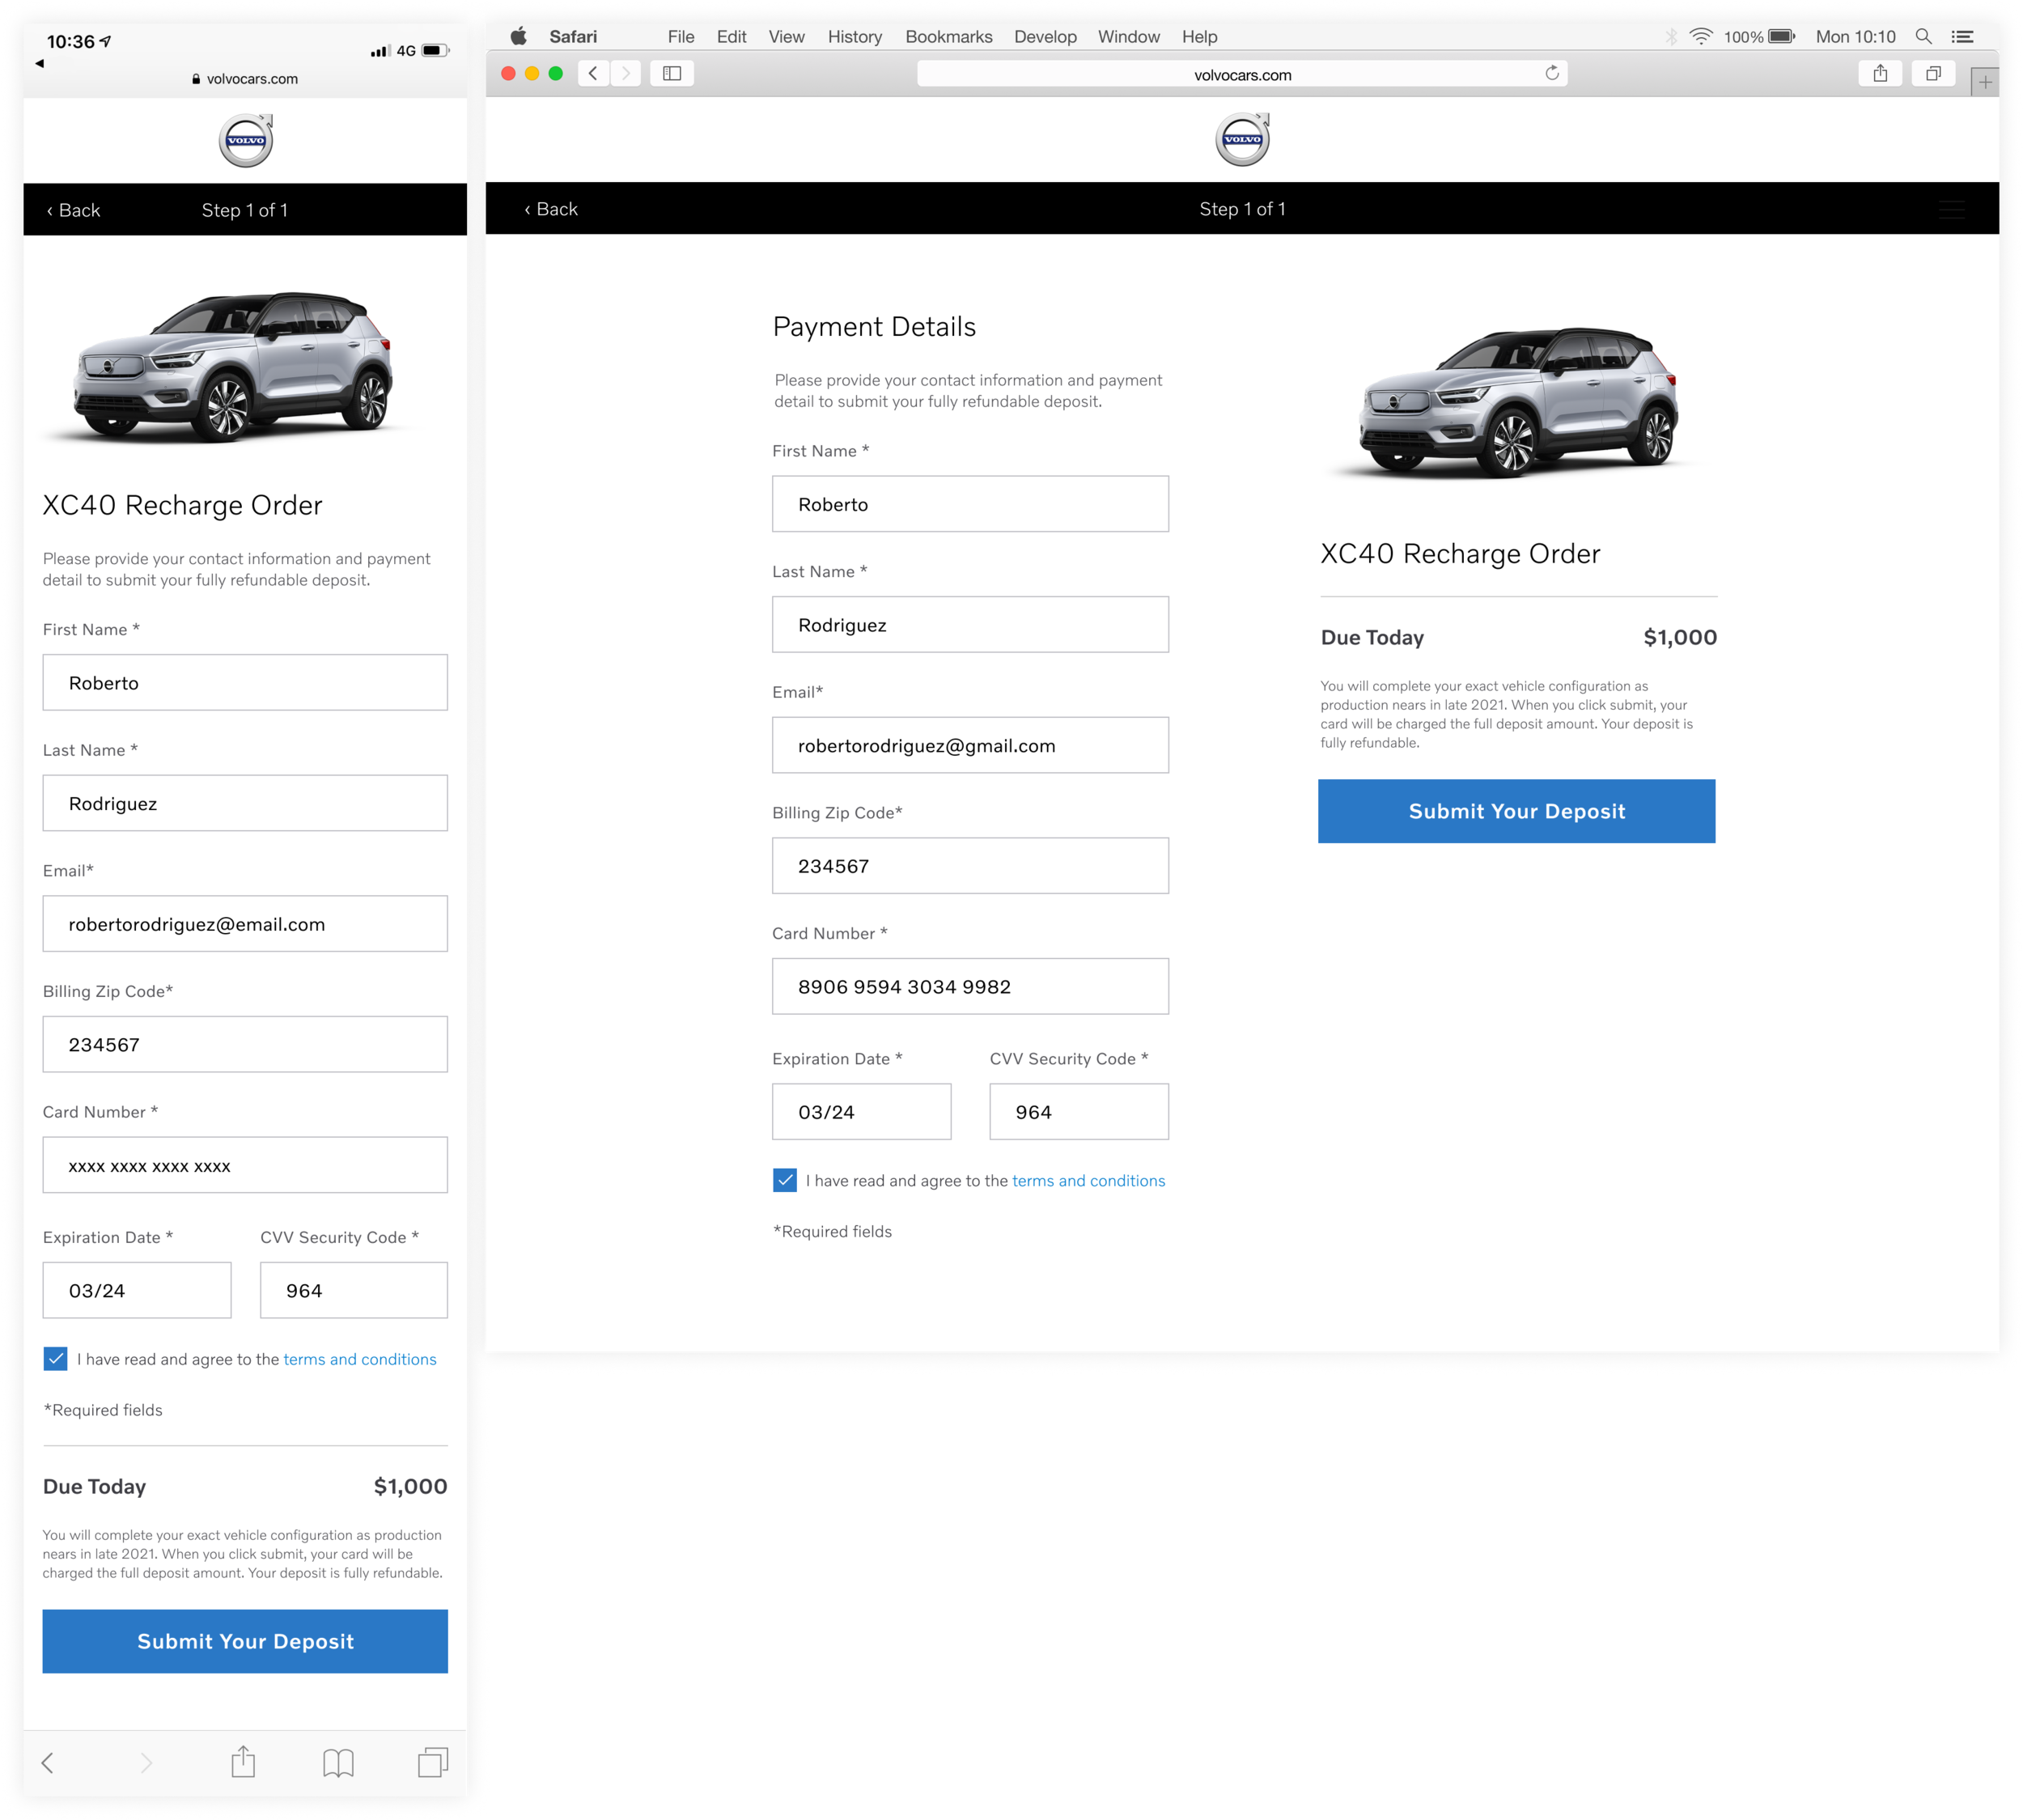This screenshot has width=2023, height=1820.
Task: Open the Bookmarks menu
Action: (x=948, y=37)
